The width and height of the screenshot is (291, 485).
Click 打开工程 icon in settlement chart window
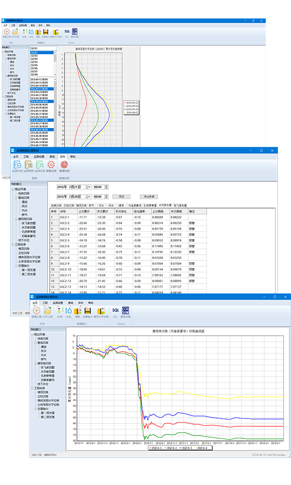pos(48,310)
